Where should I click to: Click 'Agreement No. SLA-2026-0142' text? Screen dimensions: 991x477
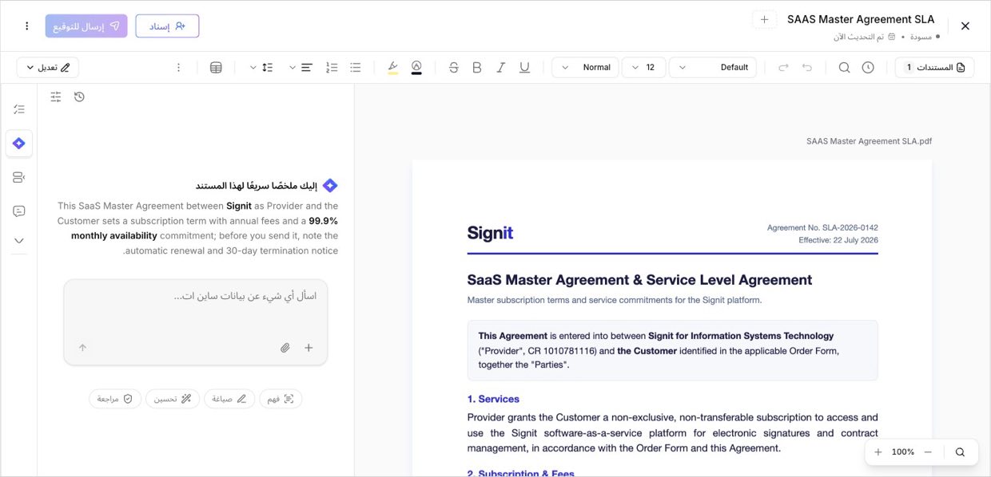[822, 227]
